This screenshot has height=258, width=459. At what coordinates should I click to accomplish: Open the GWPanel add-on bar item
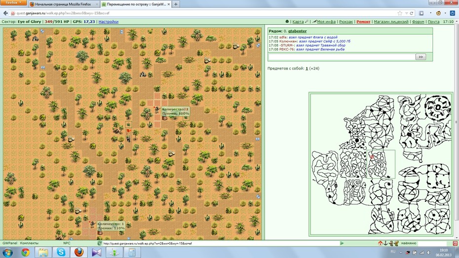tap(10, 243)
